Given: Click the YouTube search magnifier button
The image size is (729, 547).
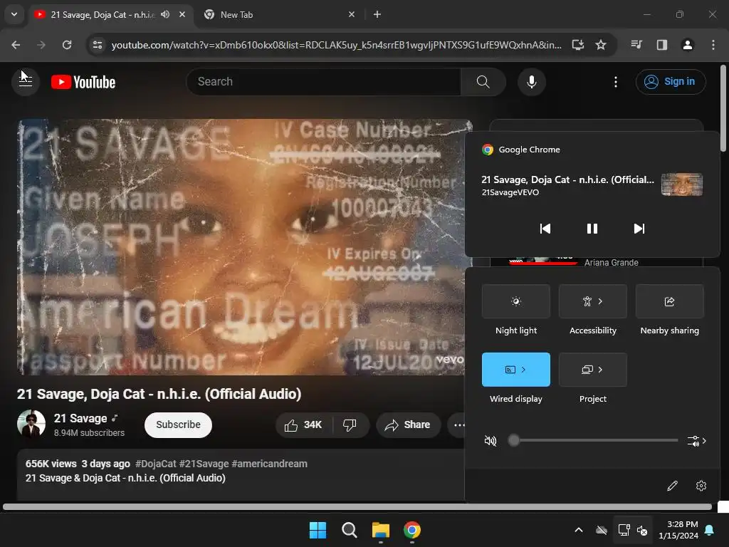Looking at the screenshot, I should pyautogui.click(x=483, y=82).
